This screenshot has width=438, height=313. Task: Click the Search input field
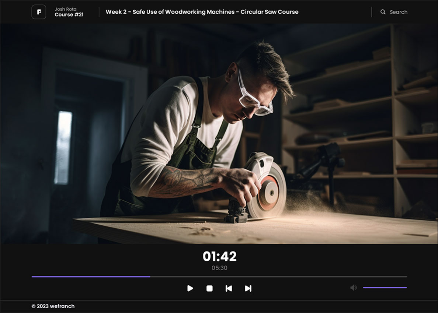pos(399,12)
